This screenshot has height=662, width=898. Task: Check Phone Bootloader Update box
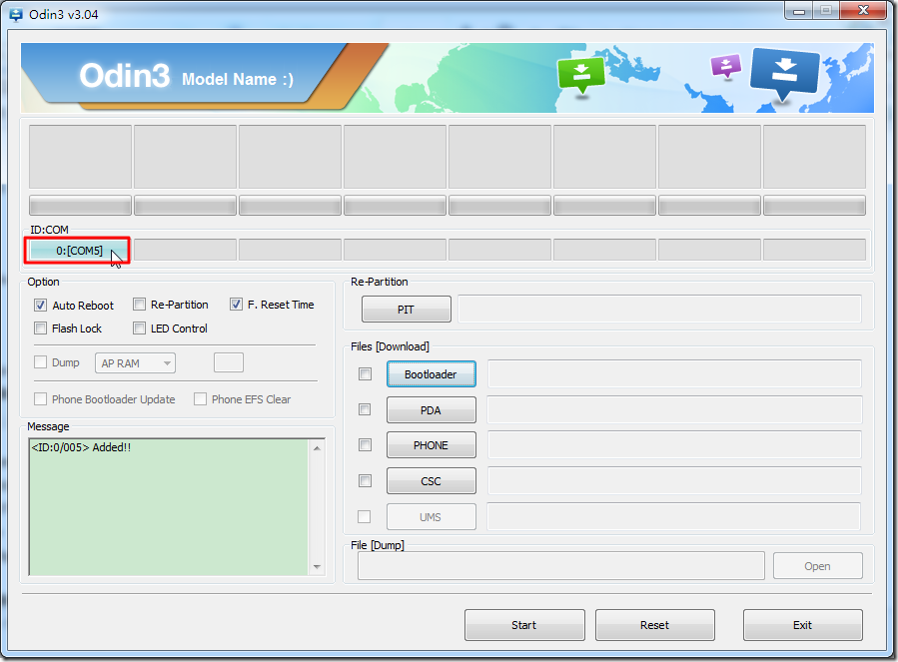click(40, 398)
